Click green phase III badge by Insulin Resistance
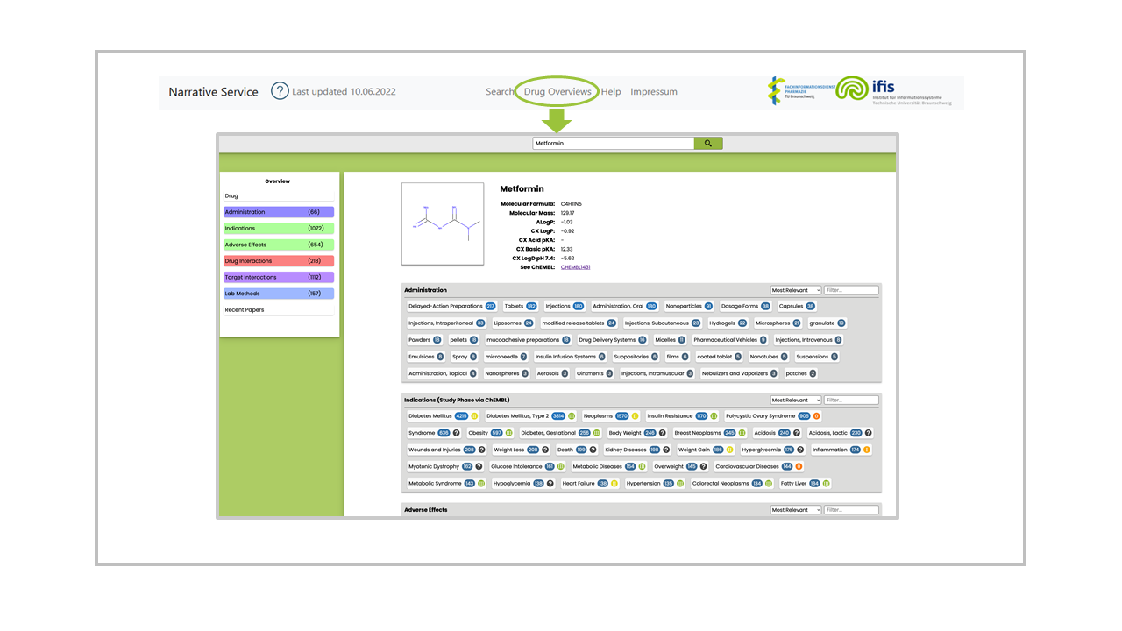Image resolution: width=1122 pixels, height=631 pixels. [x=714, y=416]
